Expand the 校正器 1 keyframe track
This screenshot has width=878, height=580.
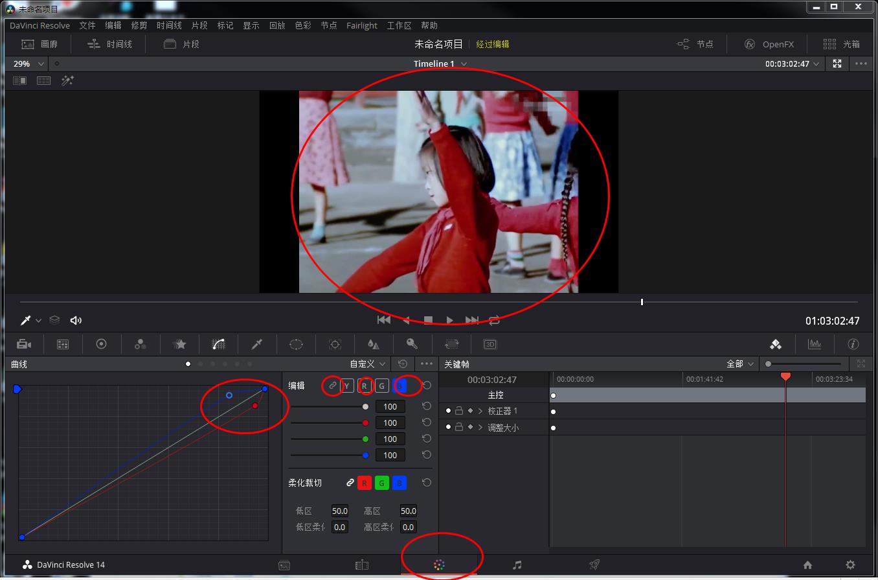(480, 411)
